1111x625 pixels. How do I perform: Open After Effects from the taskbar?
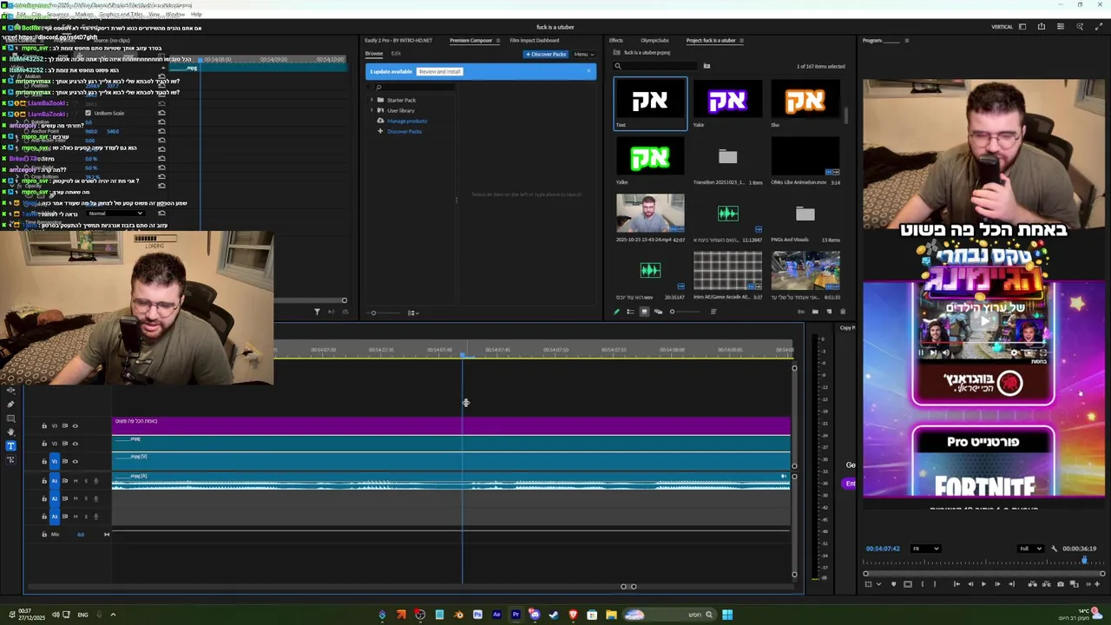click(x=496, y=615)
